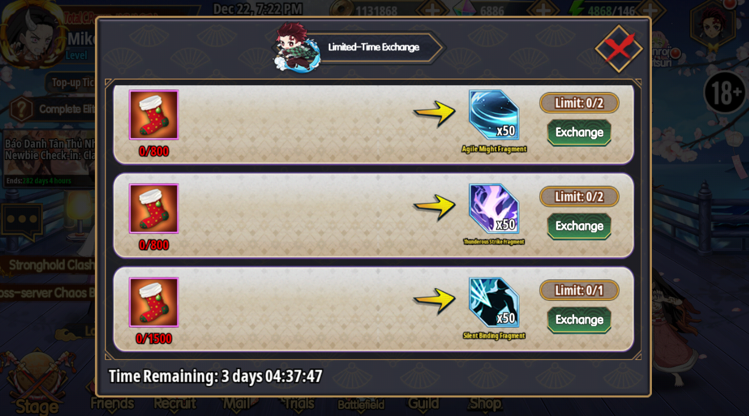Add energy with the plus beside lightning counter
This screenshot has height=416, width=749.
click(650, 10)
